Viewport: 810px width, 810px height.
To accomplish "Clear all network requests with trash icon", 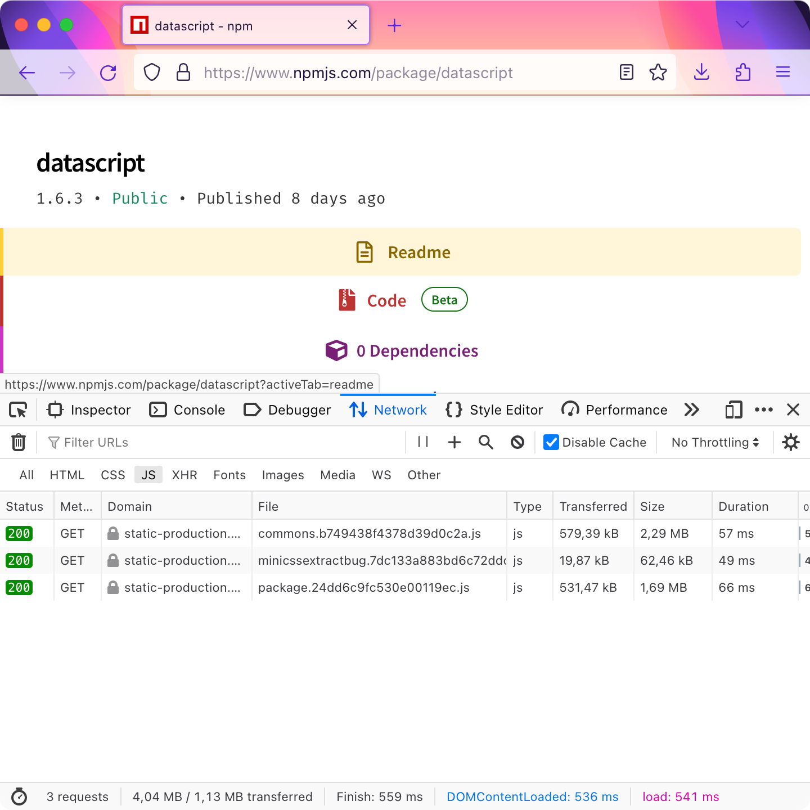I will pos(19,442).
